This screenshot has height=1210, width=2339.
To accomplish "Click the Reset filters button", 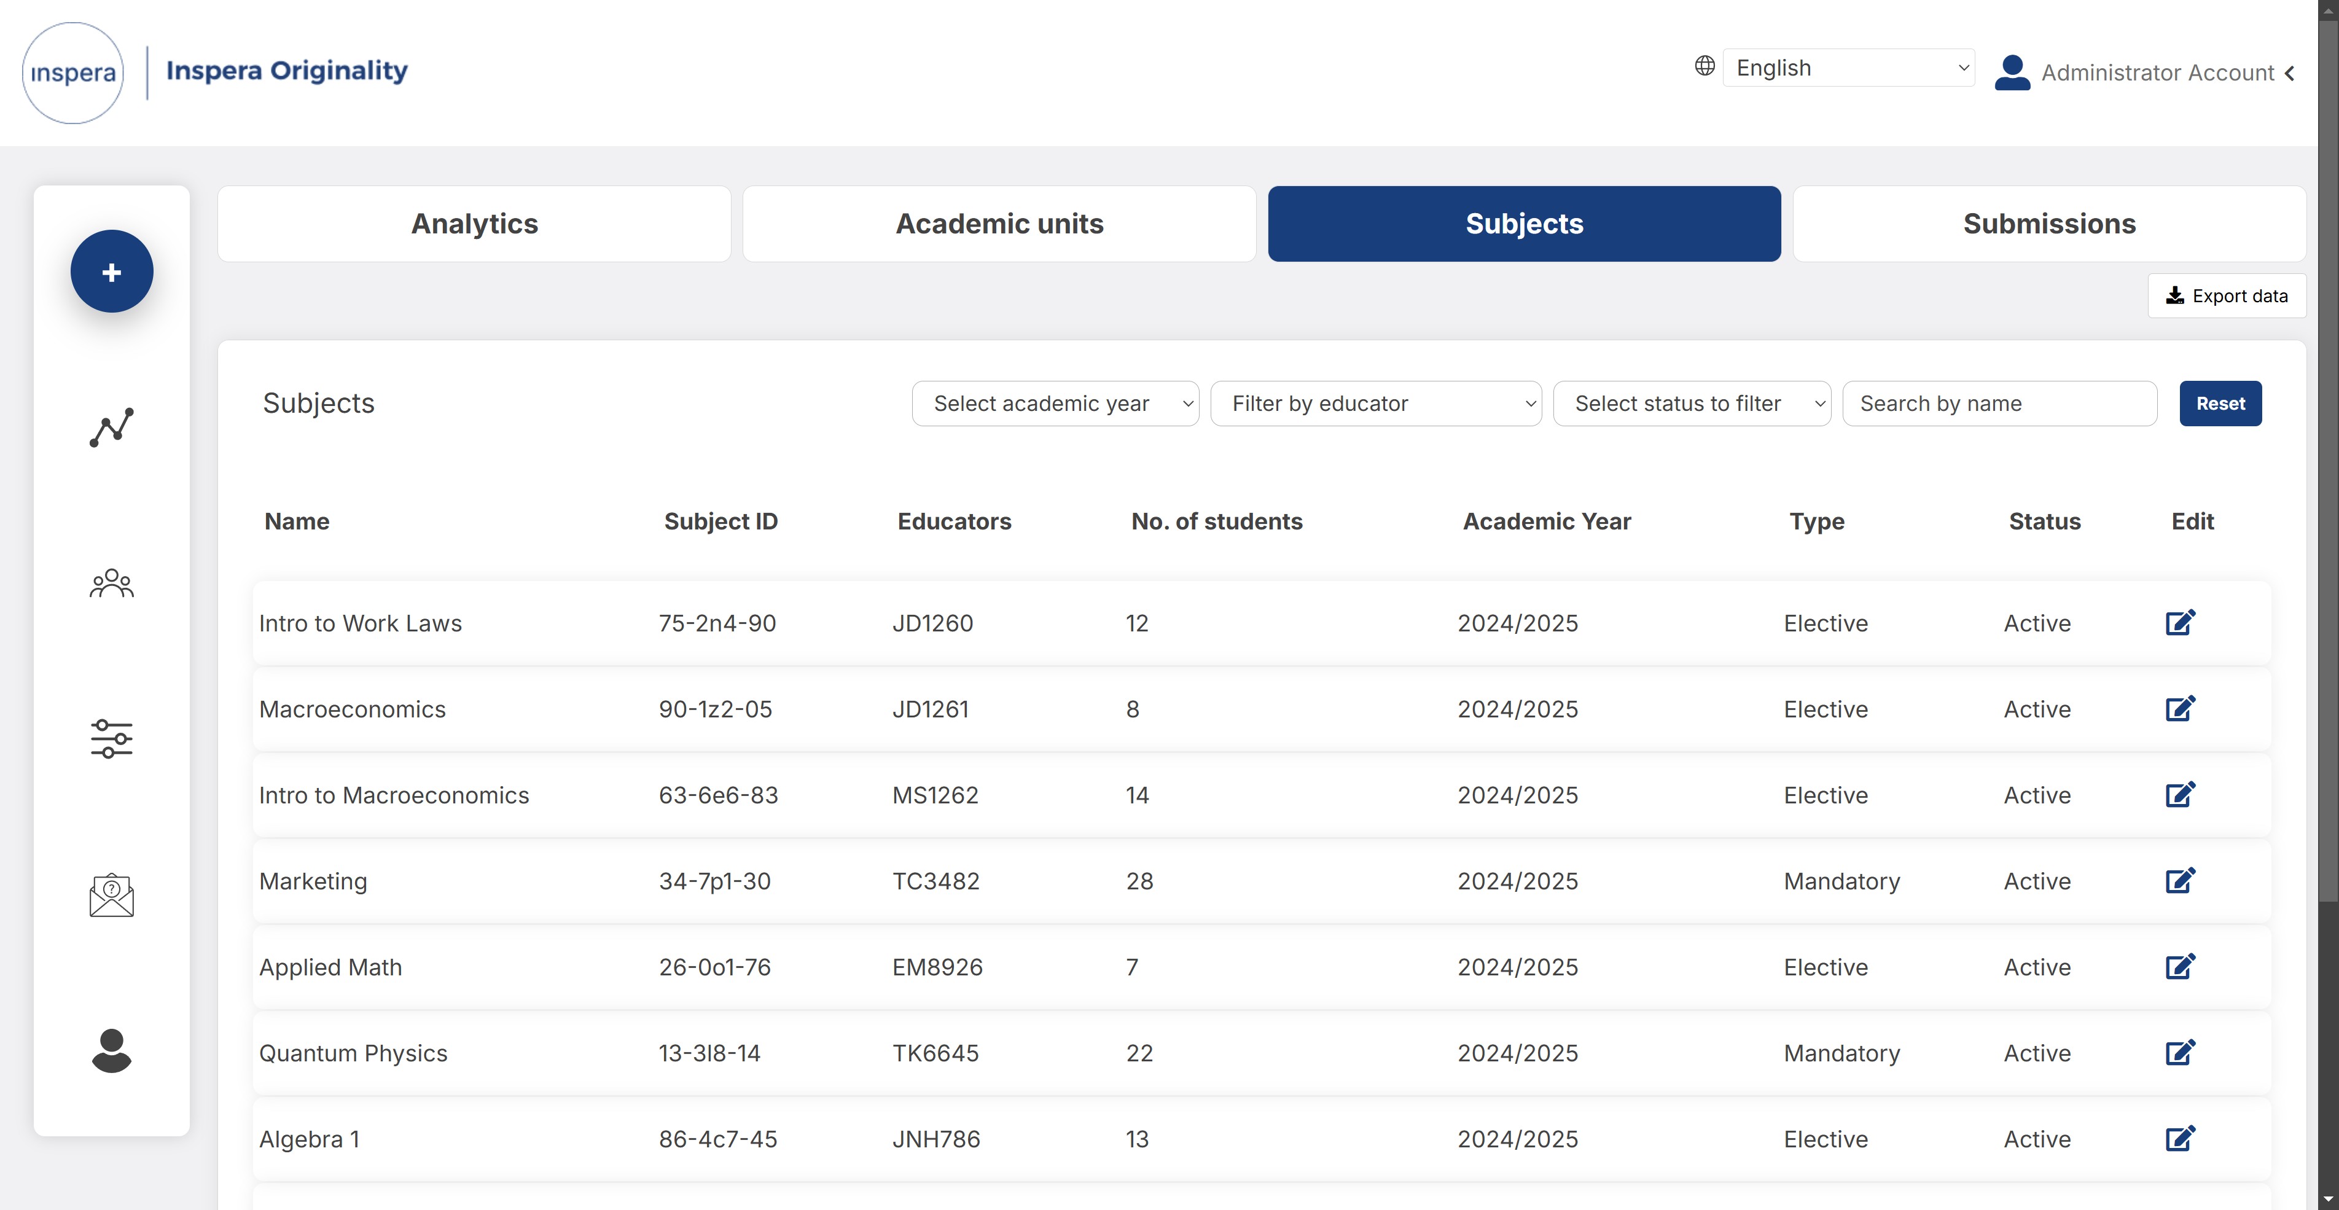I will pos(2220,403).
